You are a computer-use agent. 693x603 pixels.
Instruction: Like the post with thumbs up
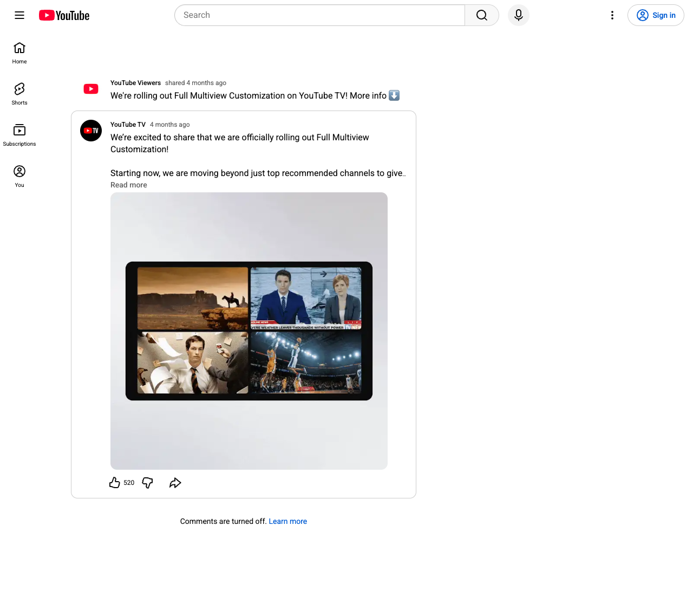[x=115, y=483]
